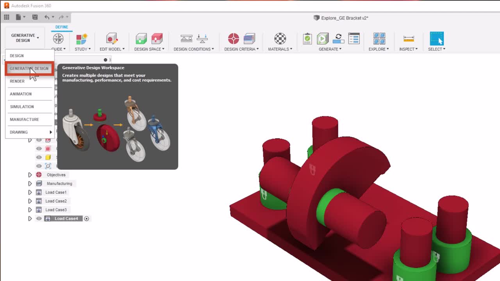Toggle the yellow body's eye icon

(39, 157)
